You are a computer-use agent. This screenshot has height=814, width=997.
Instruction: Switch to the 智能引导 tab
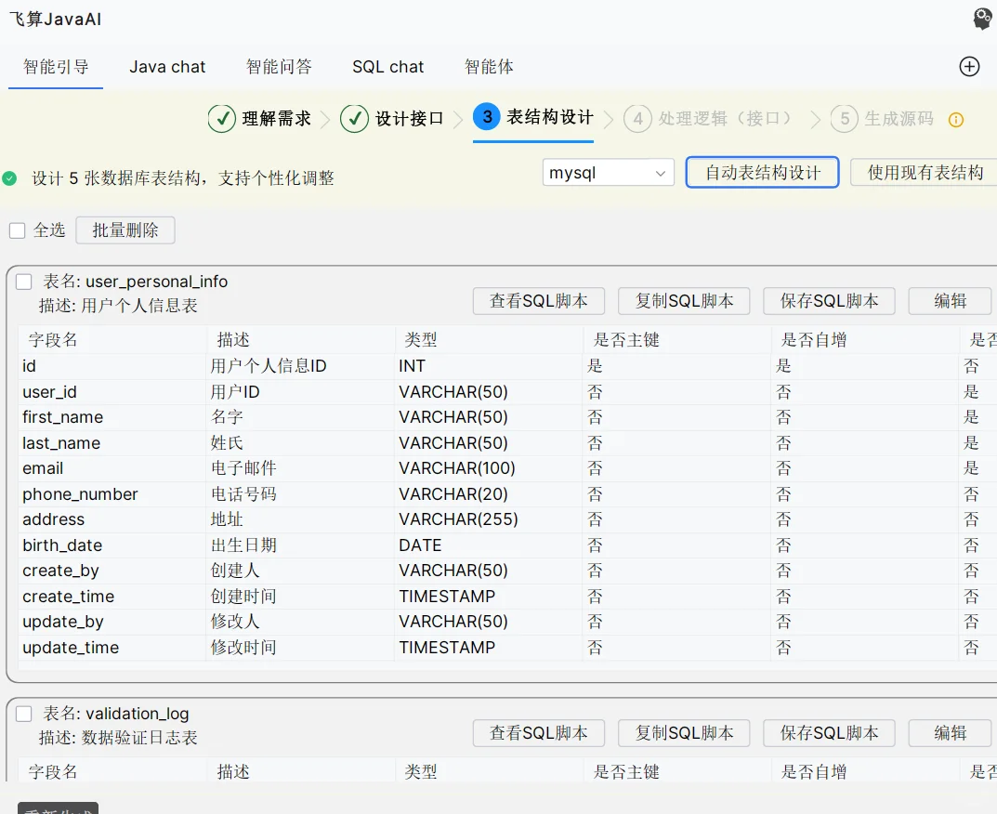coord(56,67)
